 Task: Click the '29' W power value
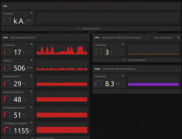17,84
